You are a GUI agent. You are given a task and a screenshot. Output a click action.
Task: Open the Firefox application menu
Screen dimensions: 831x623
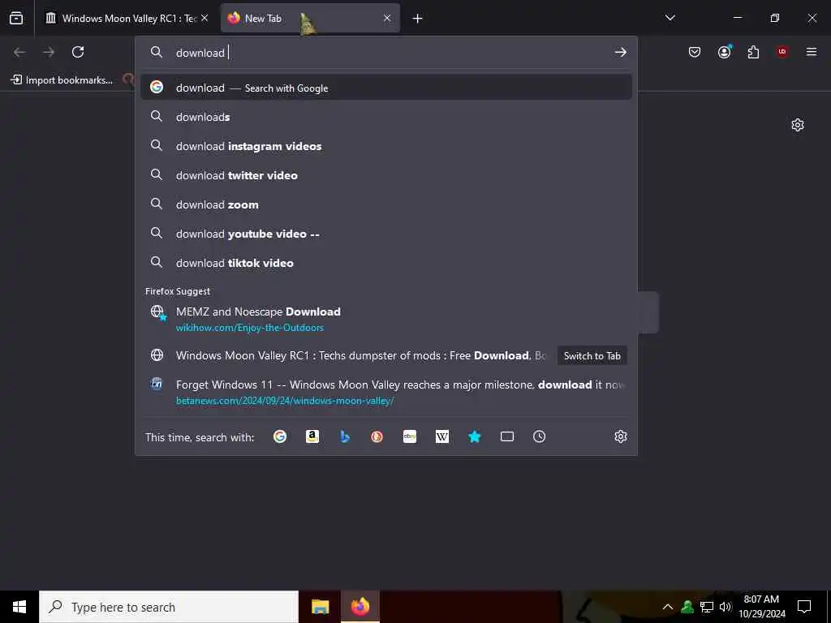coord(812,52)
